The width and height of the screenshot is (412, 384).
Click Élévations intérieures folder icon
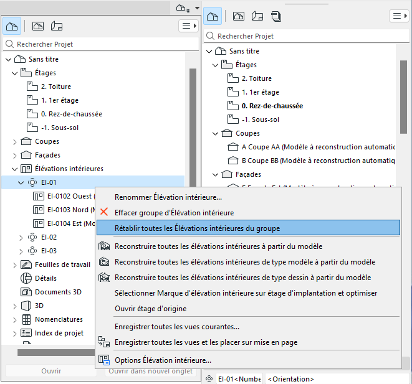coord(26,169)
